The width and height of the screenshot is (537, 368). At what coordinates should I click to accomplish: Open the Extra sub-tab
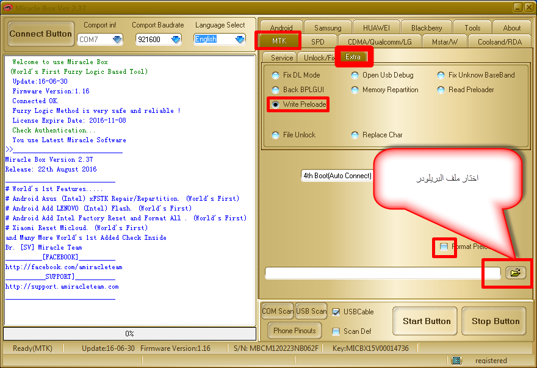click(353, 57)
